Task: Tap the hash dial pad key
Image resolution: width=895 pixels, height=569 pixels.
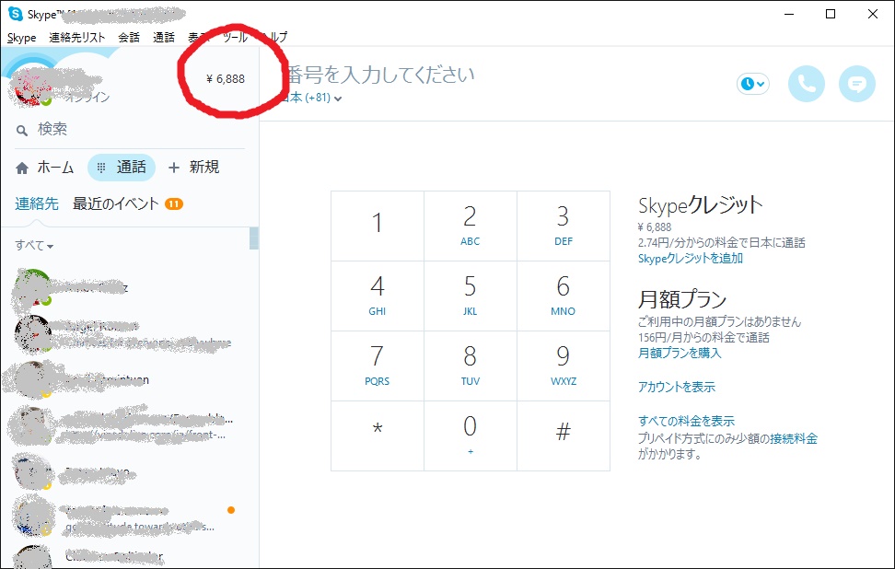Action: click(x=564, y=436)
